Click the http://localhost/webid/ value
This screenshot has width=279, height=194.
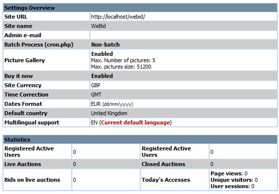tap(118, 17)
